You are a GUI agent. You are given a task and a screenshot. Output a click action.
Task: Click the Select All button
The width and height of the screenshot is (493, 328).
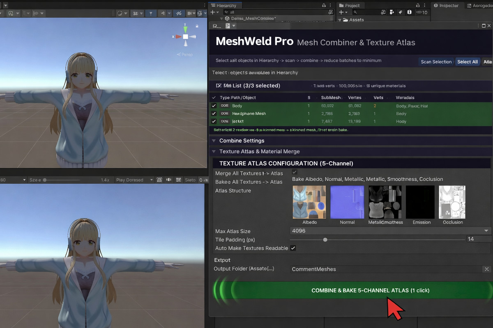(468, 61)
